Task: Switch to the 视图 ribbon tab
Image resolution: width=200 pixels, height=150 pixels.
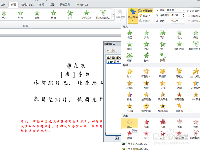Action: [52, 5]
